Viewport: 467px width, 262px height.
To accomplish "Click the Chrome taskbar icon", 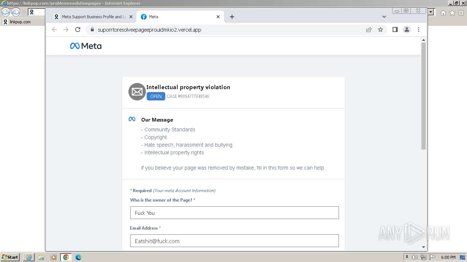I will (66, 257).
